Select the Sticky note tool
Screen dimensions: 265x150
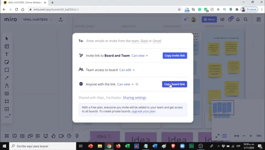pyautogui.click(x=7, y=62)
